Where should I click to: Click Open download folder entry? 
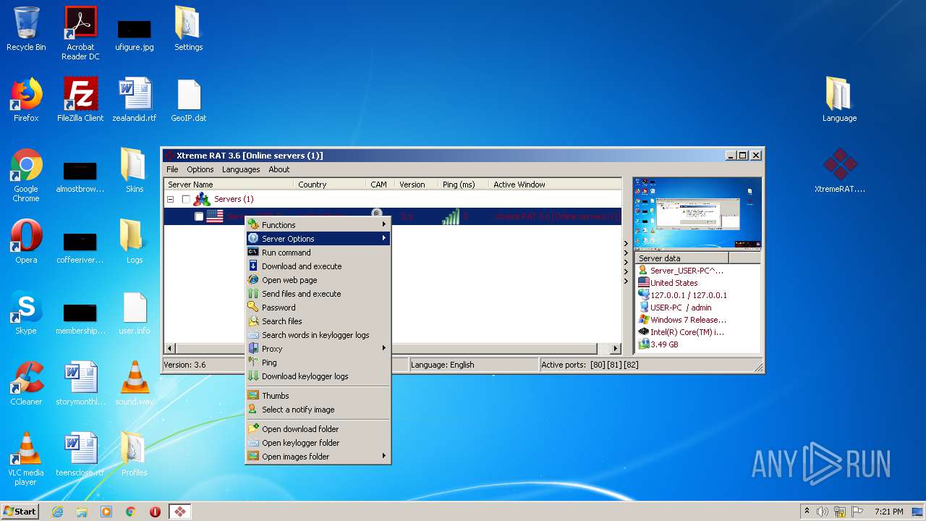pos(318,429)
